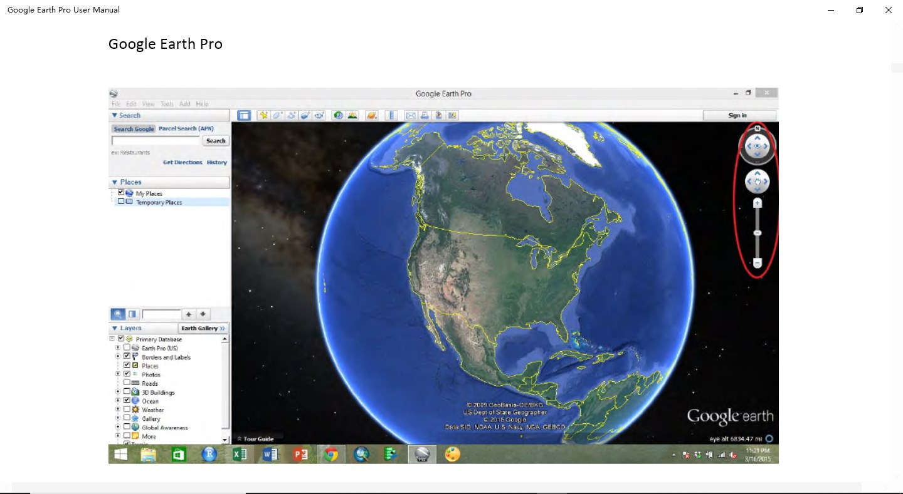
Task: Record a tour using the toolbar
Action: point(320,115)
